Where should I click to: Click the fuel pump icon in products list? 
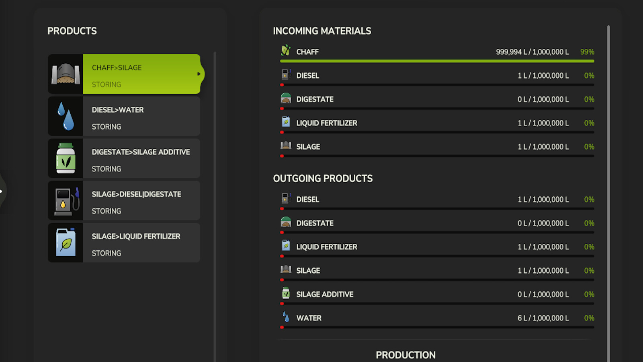coord(66,201)
